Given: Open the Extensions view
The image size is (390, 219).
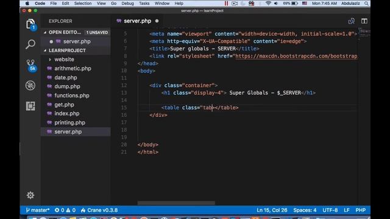Looking at the screenshot, I should 30,106.
